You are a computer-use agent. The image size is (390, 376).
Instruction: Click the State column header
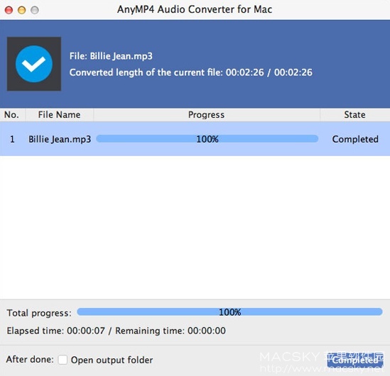point(355,115)
